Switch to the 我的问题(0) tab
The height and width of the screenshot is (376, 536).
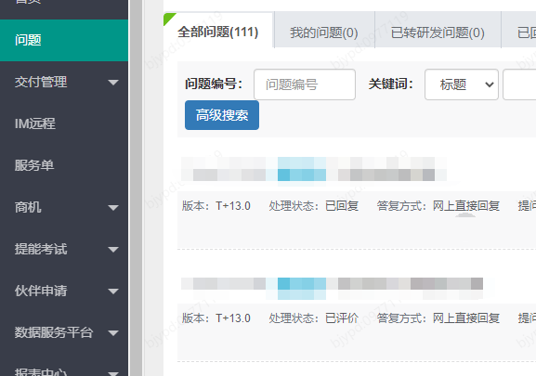[324, 32]
